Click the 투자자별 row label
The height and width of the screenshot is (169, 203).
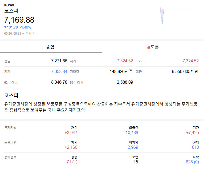(10, 128)
